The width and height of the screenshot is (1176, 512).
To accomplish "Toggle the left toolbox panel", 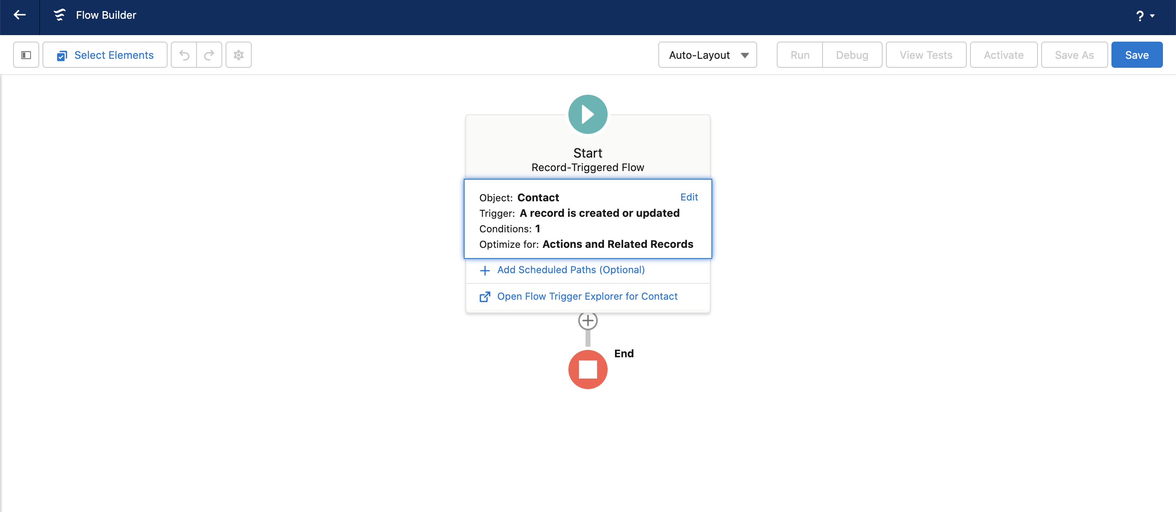I will pyautogui.click(x=26, y=55).
